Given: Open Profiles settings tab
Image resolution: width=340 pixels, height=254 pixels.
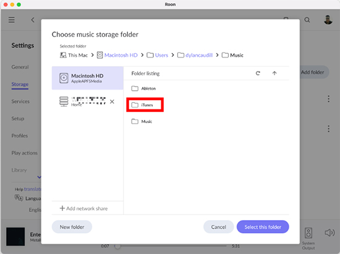Looking at the screenshot, I should [20, 136].
